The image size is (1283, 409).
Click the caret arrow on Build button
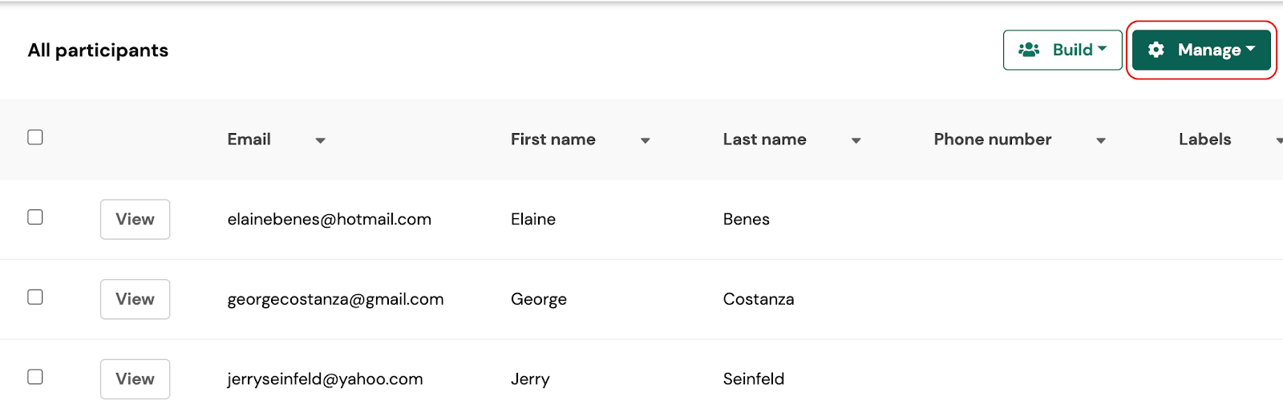(1103, 49)
